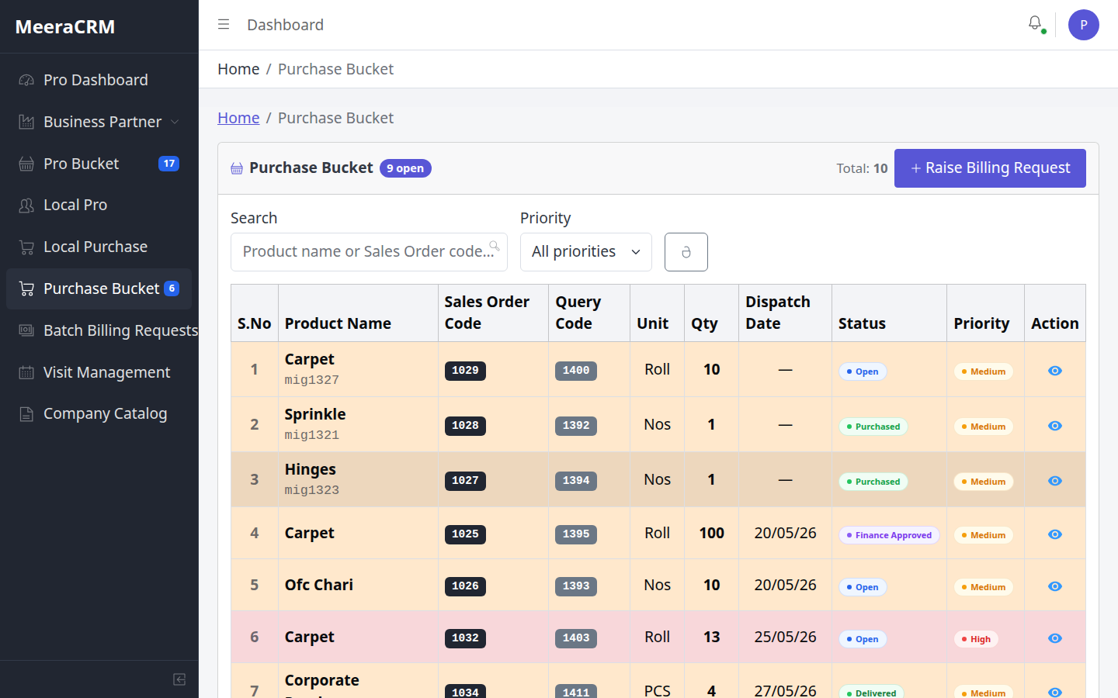Click Home in the top breadcrumb

[238, 69]
